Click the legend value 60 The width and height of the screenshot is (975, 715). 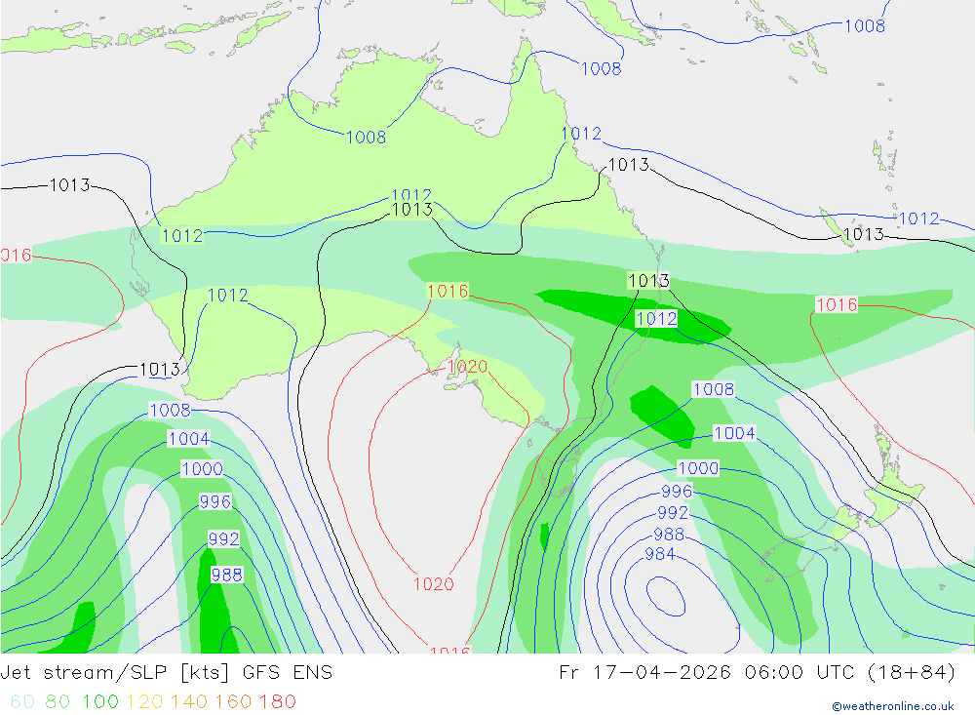[x=22, y=701]
